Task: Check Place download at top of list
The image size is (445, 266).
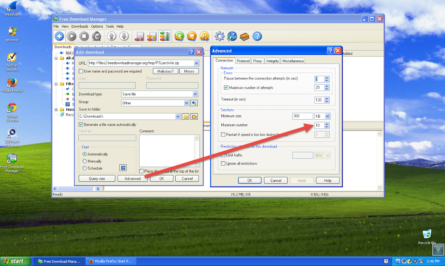Action: [141, 171]
